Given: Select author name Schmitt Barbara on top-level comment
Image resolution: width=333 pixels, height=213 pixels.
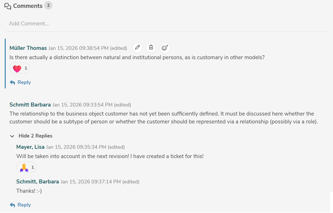Looking at the screenshot, I should [30, 105].
